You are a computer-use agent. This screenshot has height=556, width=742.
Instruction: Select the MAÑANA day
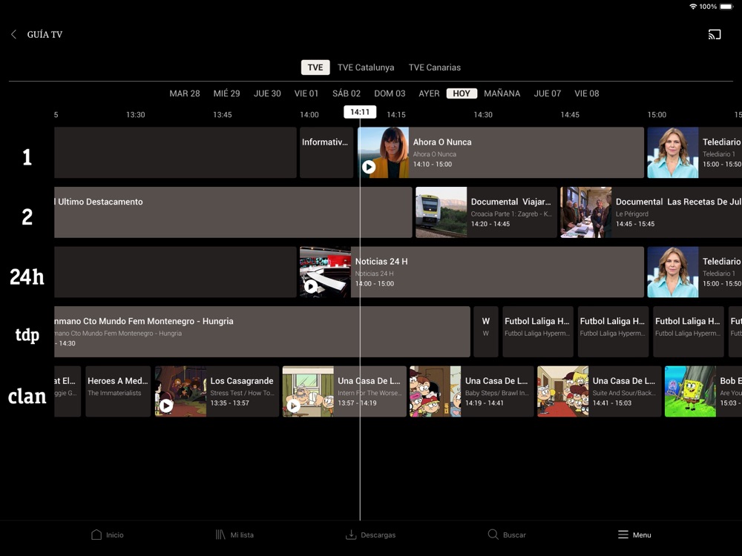[502, 93]
